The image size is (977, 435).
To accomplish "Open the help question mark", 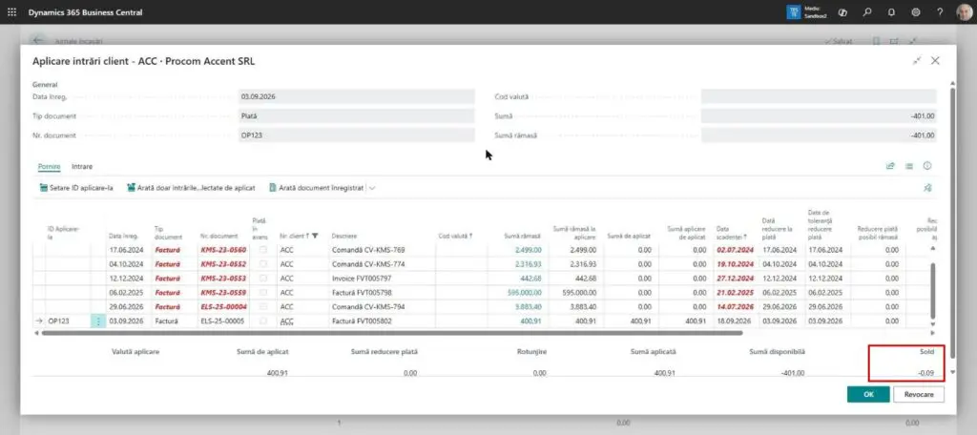I will click(x=940, y=11).
